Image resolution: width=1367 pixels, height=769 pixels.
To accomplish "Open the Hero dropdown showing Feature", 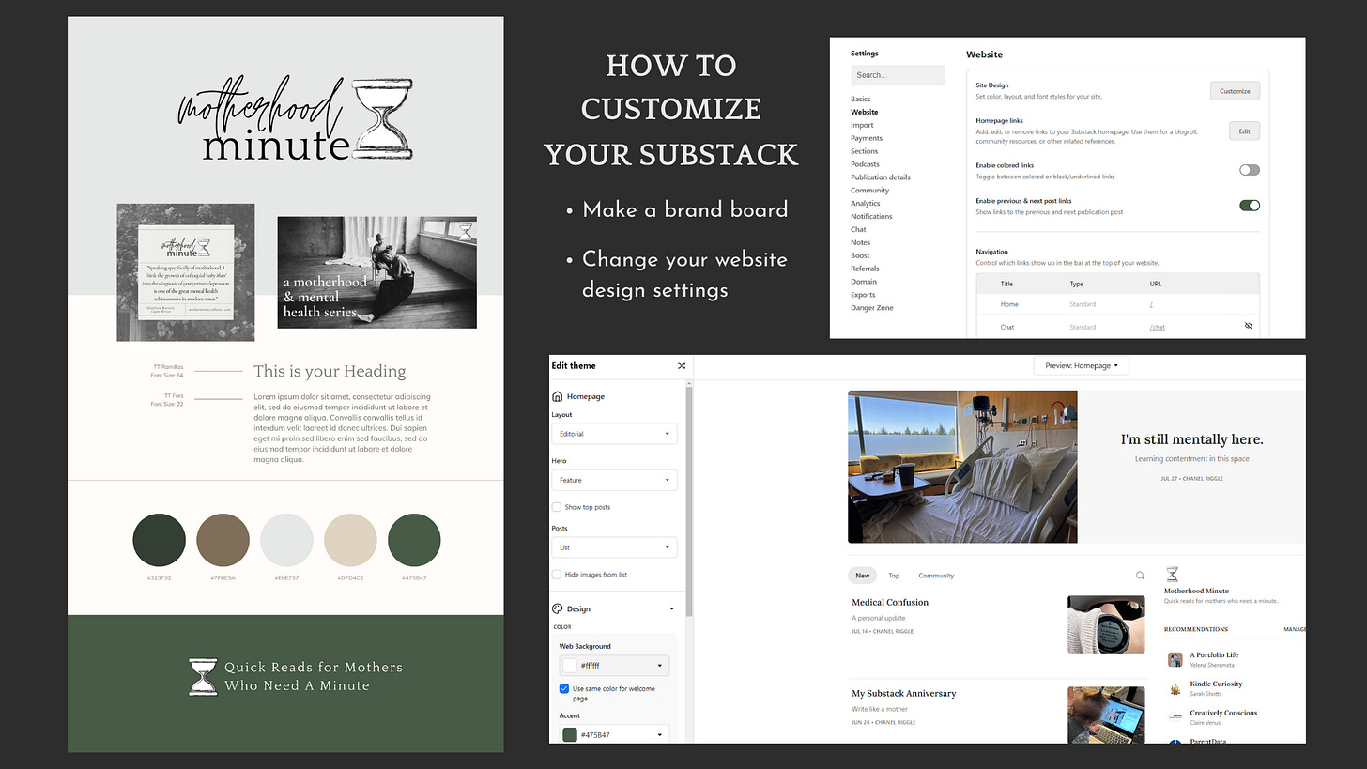I will (614, 480).
